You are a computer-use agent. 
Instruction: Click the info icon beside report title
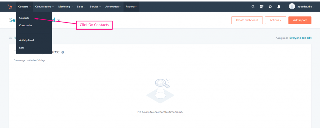point(62,52)
